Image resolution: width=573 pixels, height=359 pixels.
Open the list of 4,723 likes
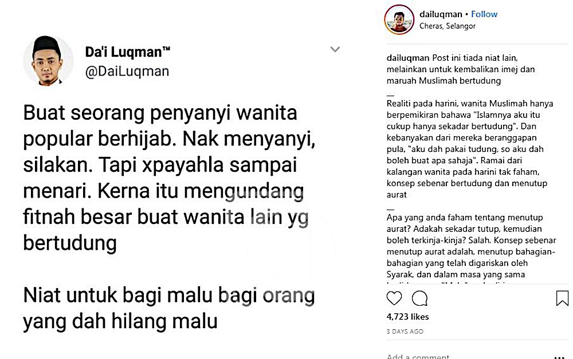(x=407, y=317)
